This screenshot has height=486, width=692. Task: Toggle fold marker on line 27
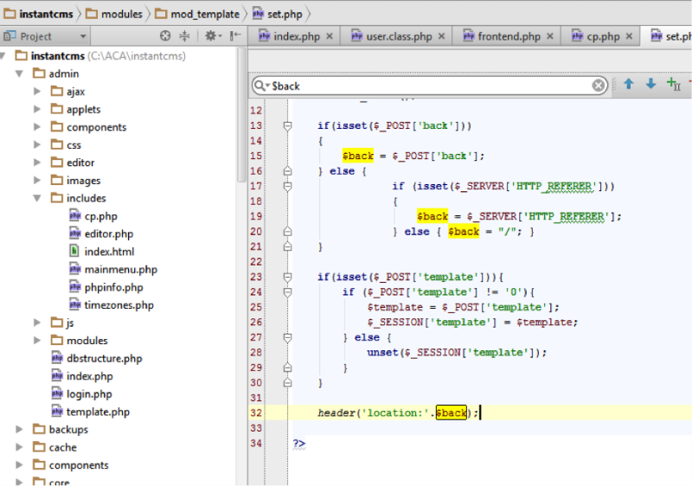[x=287, y=337]
